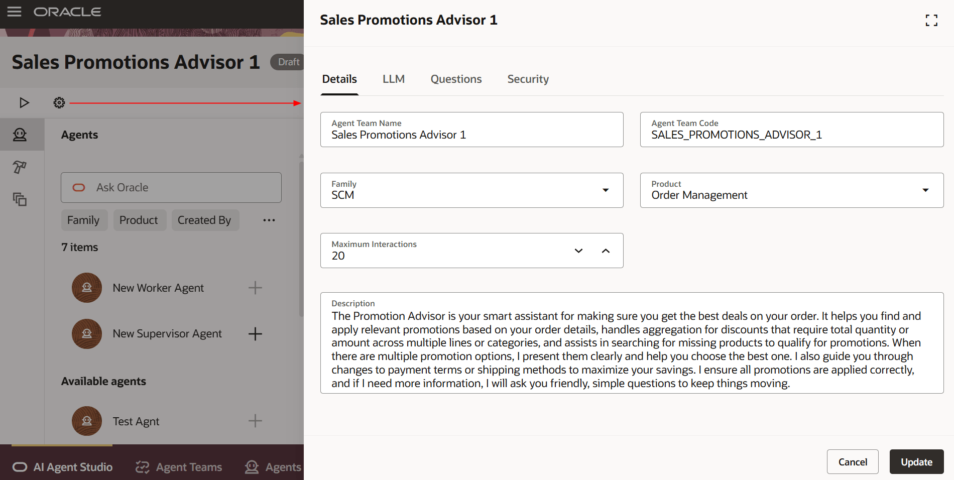
Task: Open the Tools hammer icon in the sidebar
Action: pos(21,167)
